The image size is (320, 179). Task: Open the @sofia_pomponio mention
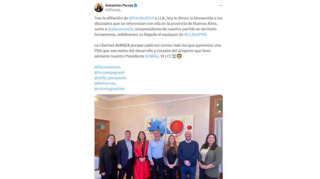tap(110, 78)
